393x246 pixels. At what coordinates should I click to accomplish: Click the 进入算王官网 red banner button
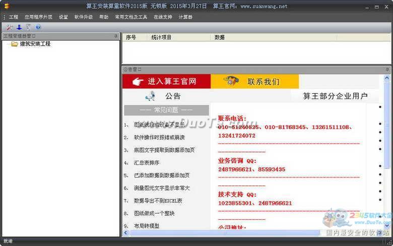[166, 82]
